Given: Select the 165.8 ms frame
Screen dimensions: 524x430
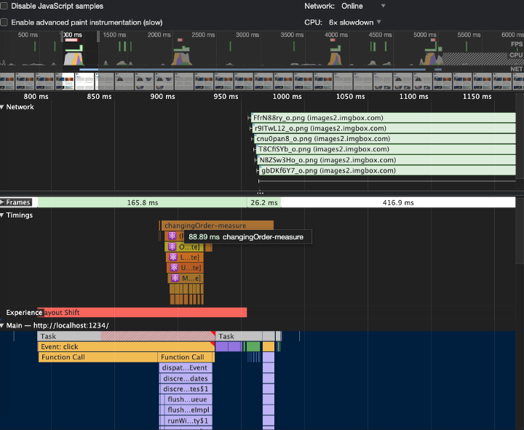Looking at the screenshot, I should [x=142, y=203].
